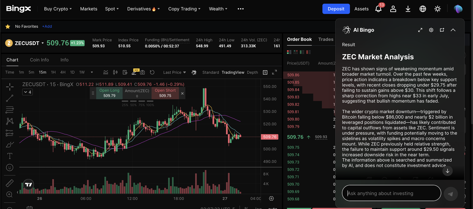Select the trend line drawing tool
The height and width of the screenshot is (209, 473).
pos(10,98)
